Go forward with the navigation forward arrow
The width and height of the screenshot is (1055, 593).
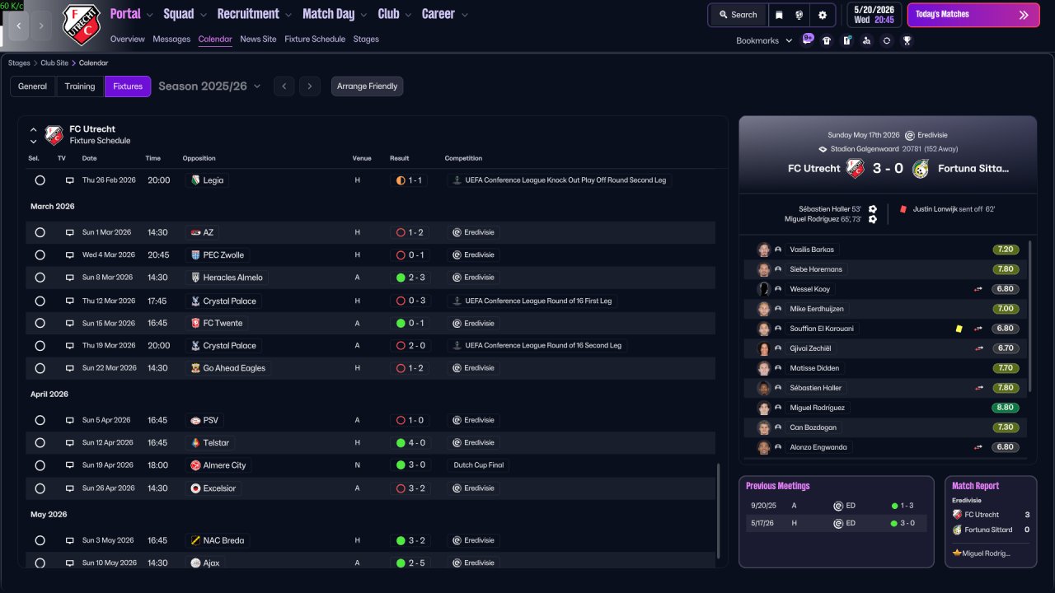[41, 26]
